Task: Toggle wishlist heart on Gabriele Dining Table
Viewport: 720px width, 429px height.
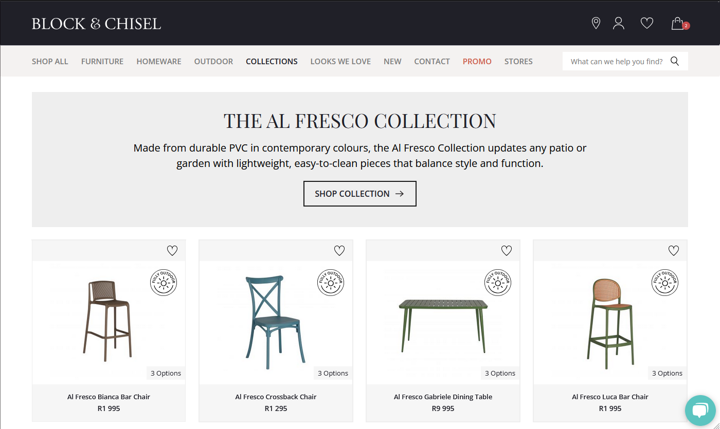Action: (x=507, y=251)
